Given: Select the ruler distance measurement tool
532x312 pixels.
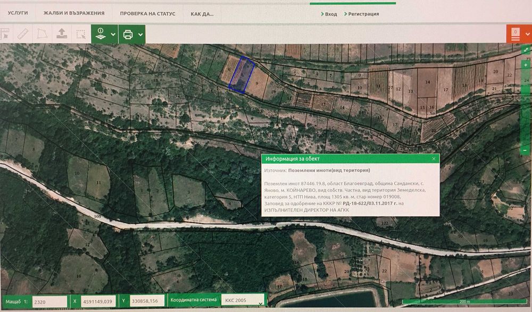Looking at the screenshot, I should (x=23, y=35).
